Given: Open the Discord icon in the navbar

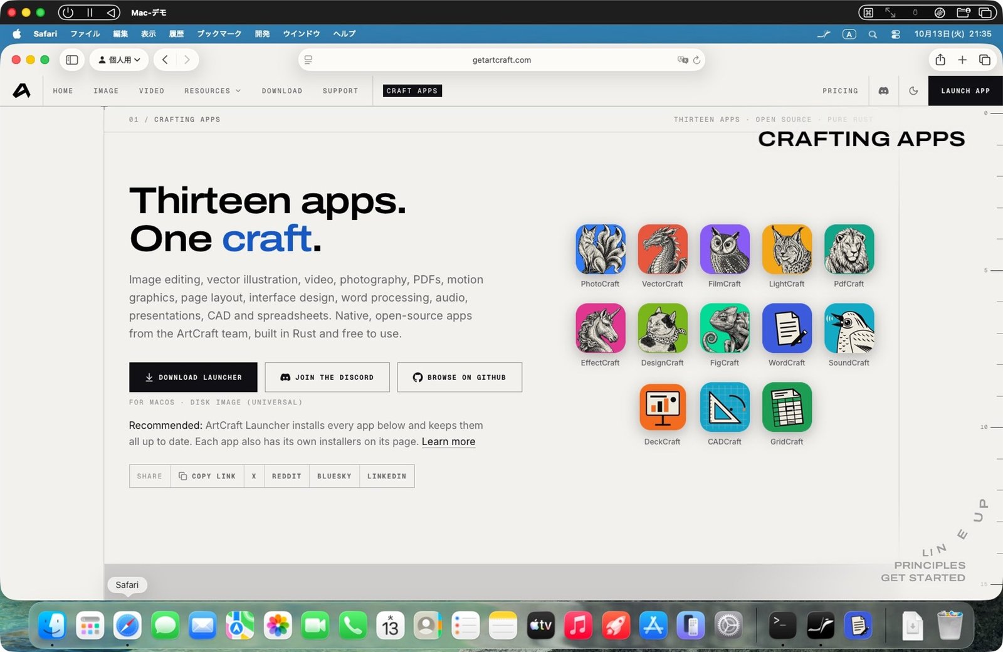Looking at the screenshot, I should pyautogui.click(x=883, y=91).
